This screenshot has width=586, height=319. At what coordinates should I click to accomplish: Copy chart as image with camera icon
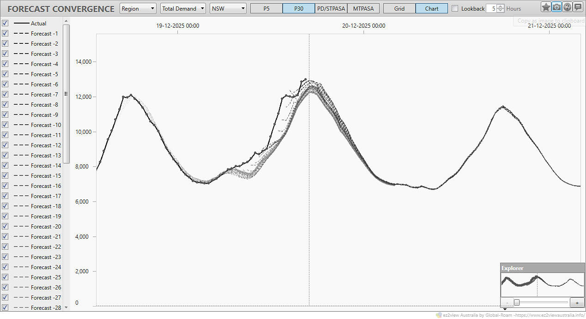556,7
